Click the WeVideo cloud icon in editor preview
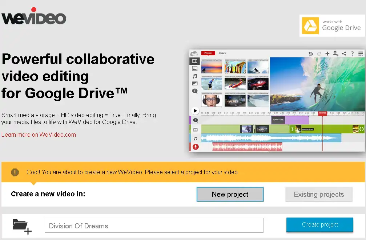The image size is (366, 240). point(194,53)
